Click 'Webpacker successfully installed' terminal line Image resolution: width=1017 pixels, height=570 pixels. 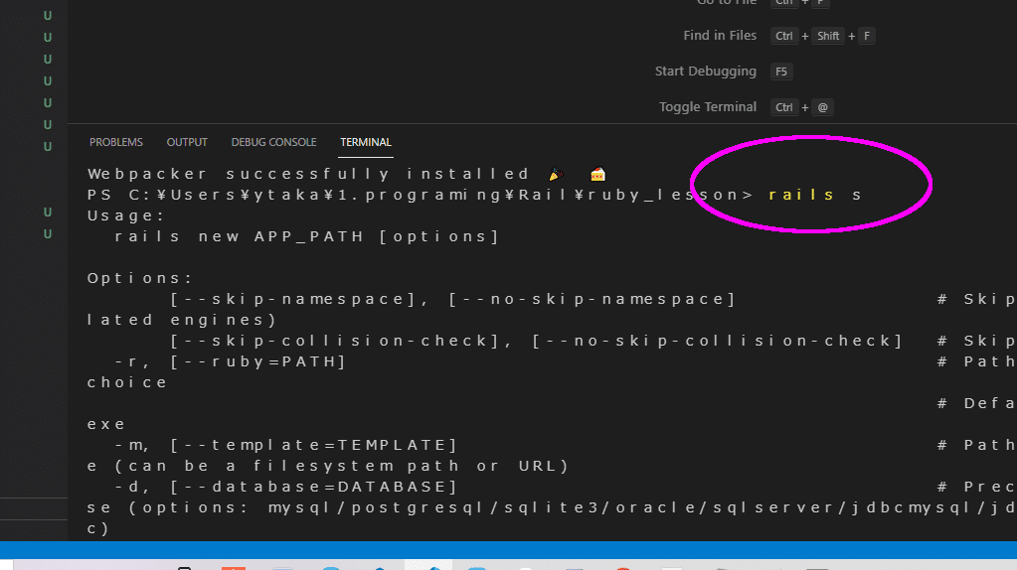309,174
